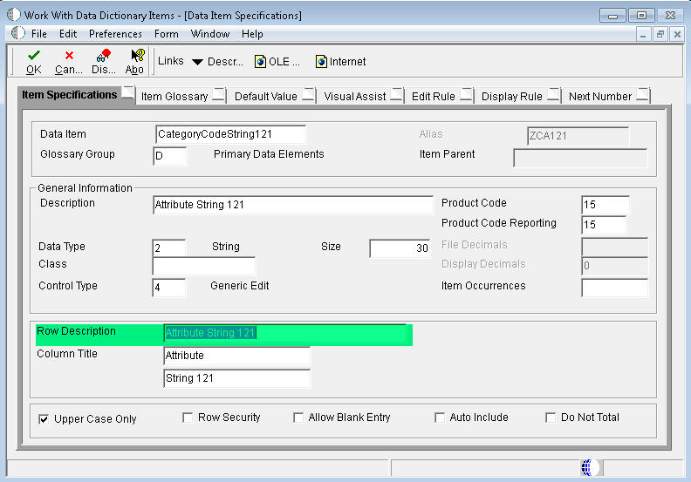Click the Cancel red X icon
This screenshot has width=691, height=482.
click(69, 56)
